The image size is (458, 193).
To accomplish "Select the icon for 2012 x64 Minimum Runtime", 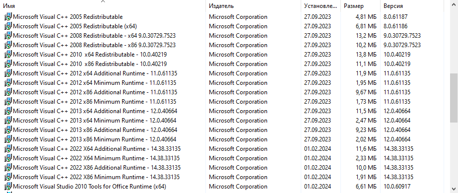I will click(x=8, y=83).
